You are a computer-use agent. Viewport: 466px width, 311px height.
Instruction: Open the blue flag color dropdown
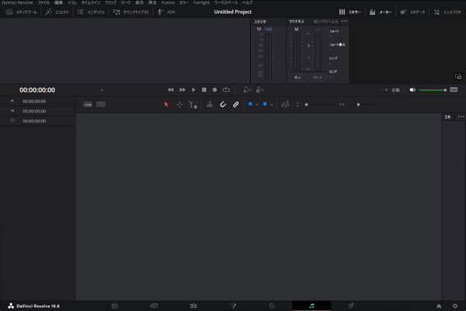[x=257, y=104]
